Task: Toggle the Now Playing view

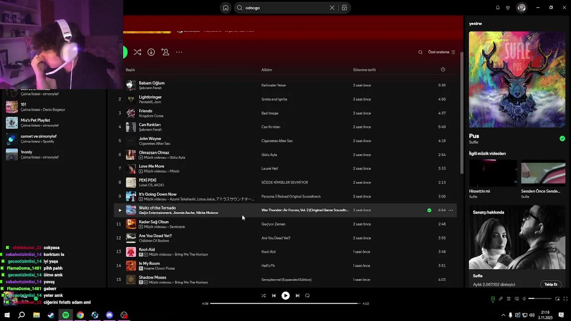Action: point(493,299)
